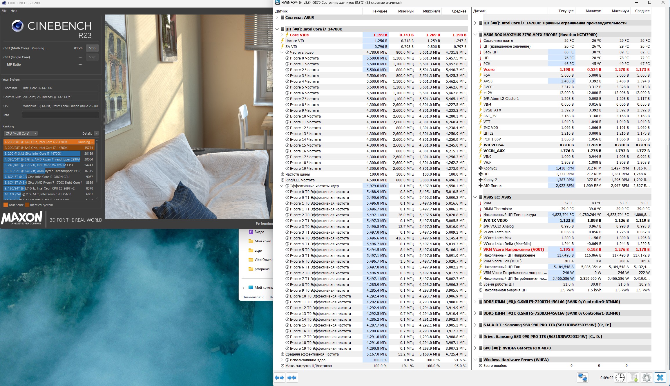Click the Максимум column header on left
670x386 pixels.
[431, 11]
